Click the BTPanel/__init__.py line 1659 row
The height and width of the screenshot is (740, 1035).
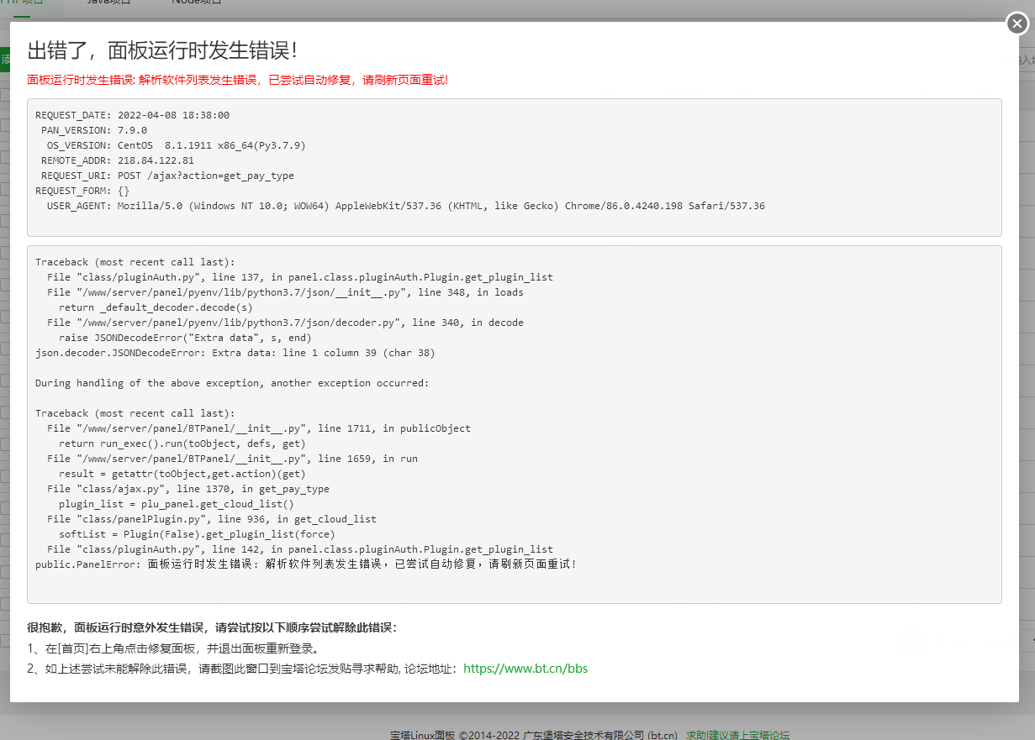pyautogui.click(x=232, y=459)
